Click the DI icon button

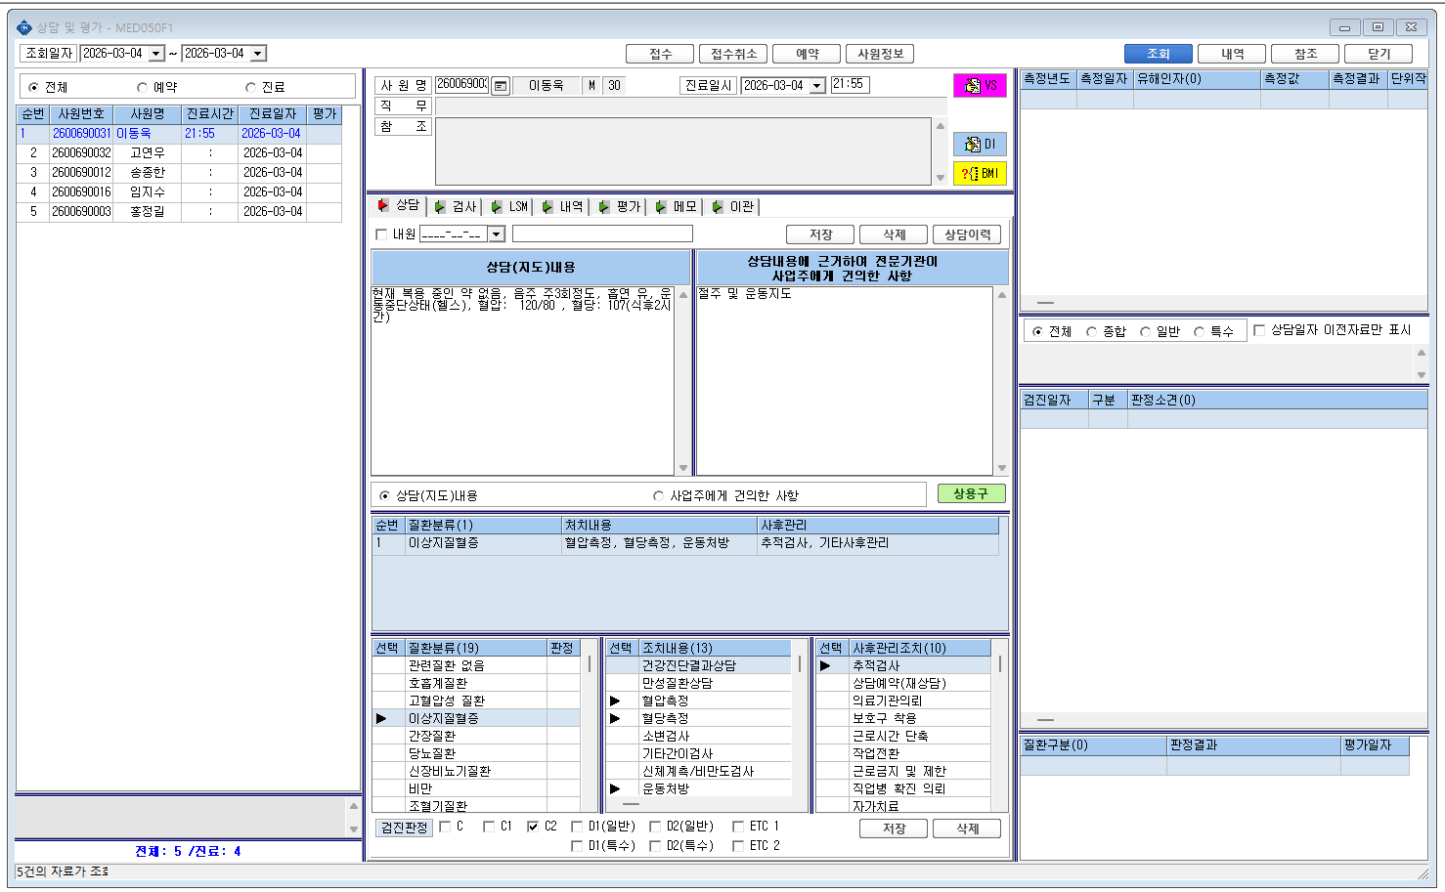click(980, 144)
